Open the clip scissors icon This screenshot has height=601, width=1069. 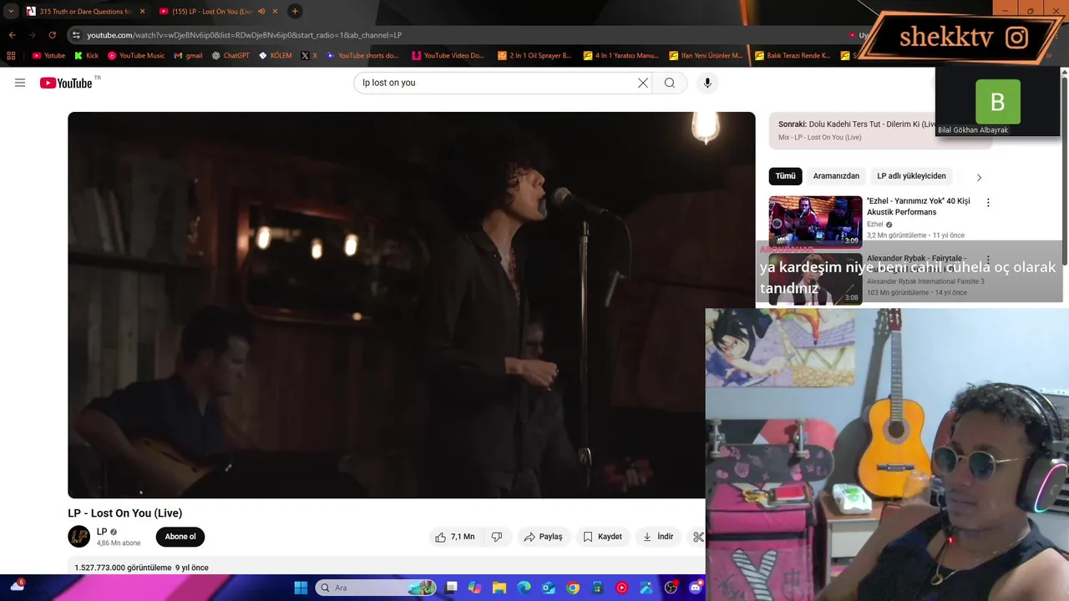coord(698,537)
